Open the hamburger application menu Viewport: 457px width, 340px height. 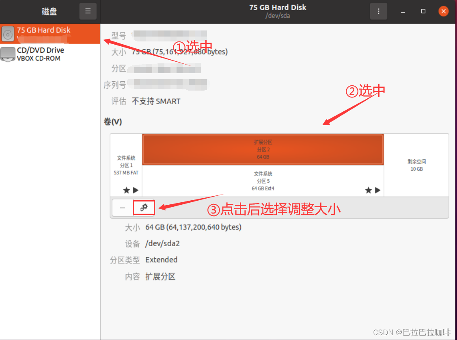point(88,11)
